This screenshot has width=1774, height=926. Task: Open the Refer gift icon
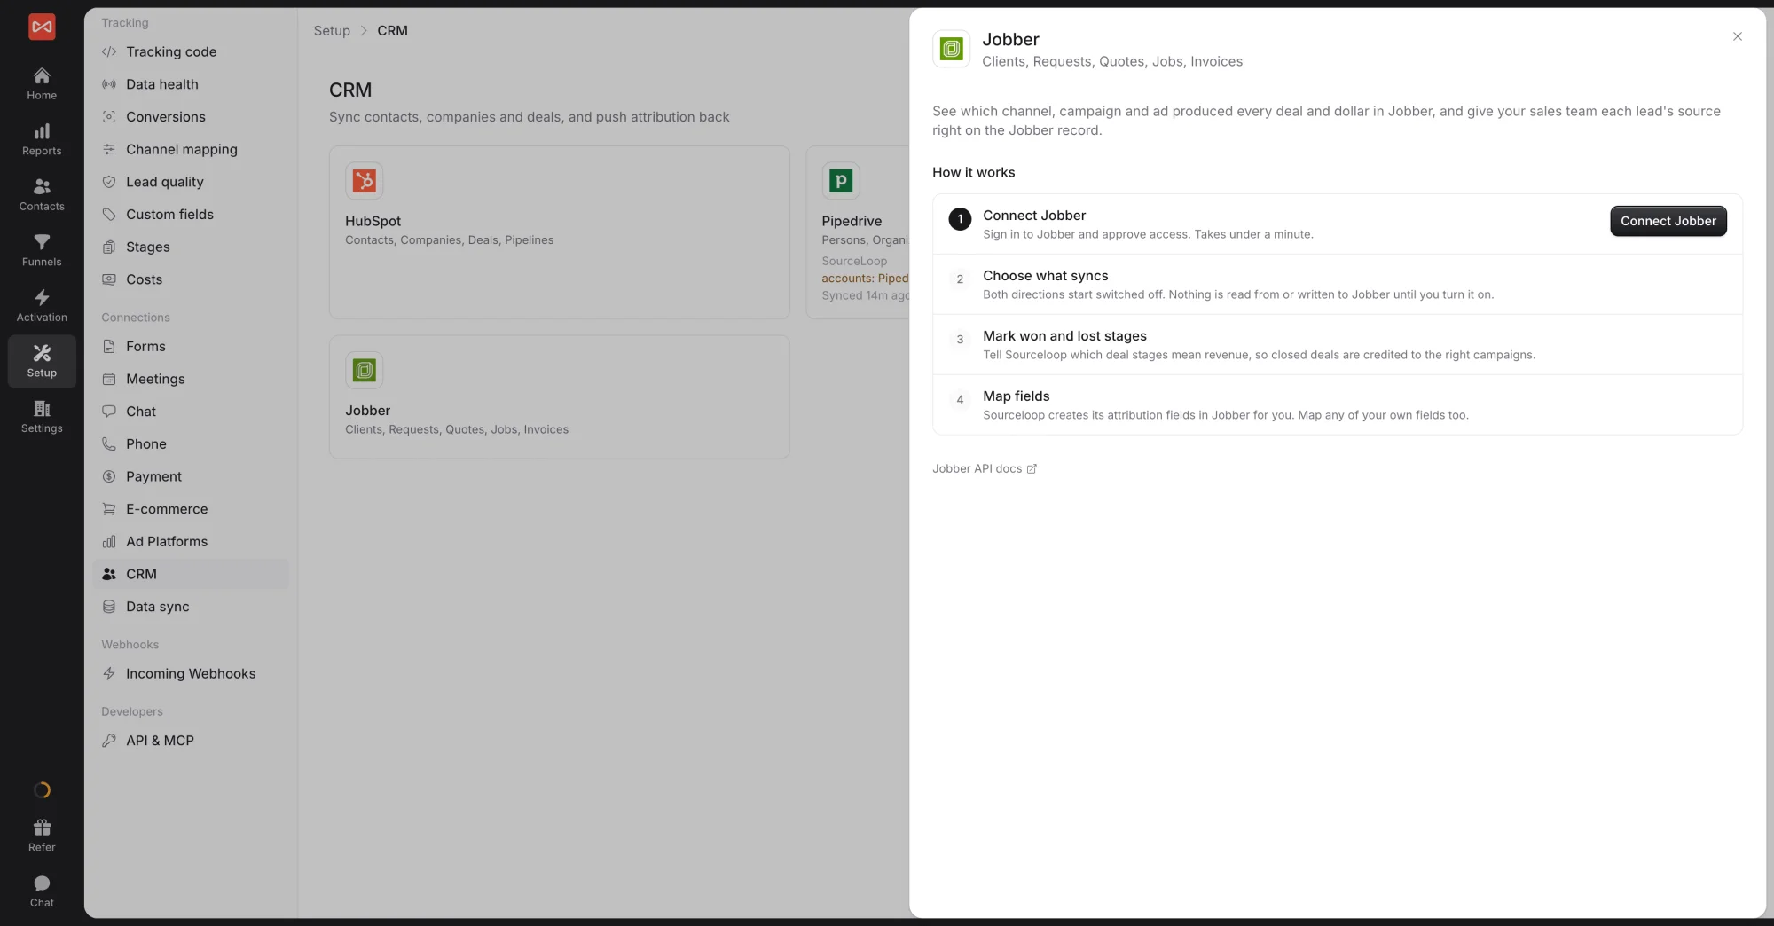point(42,836)
